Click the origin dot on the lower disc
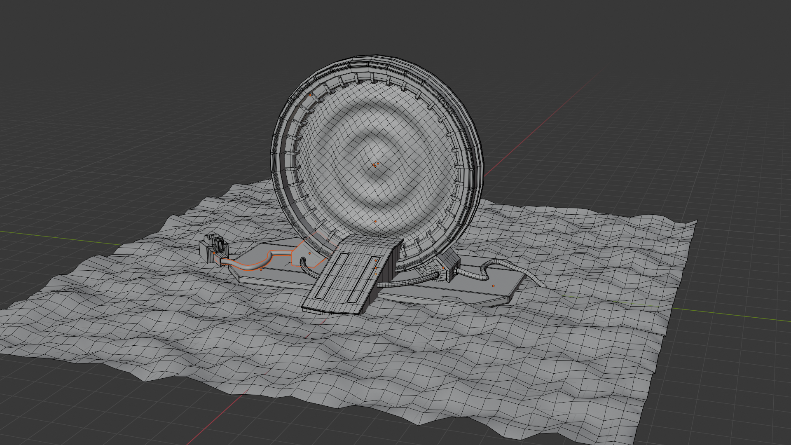This screenshot has width=791, height=445. [375, 221]
